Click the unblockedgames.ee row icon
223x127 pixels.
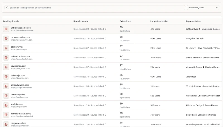click(6, 29)
